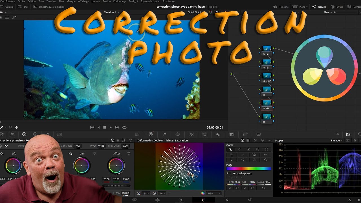The width and height of the screenshot is (361, 203).
Task: Open the Fairlight menu
Action: tap(133, 1)
